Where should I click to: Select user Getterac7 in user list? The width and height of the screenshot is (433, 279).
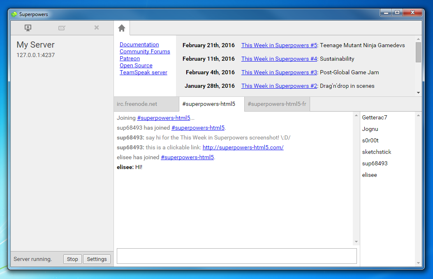375,117
